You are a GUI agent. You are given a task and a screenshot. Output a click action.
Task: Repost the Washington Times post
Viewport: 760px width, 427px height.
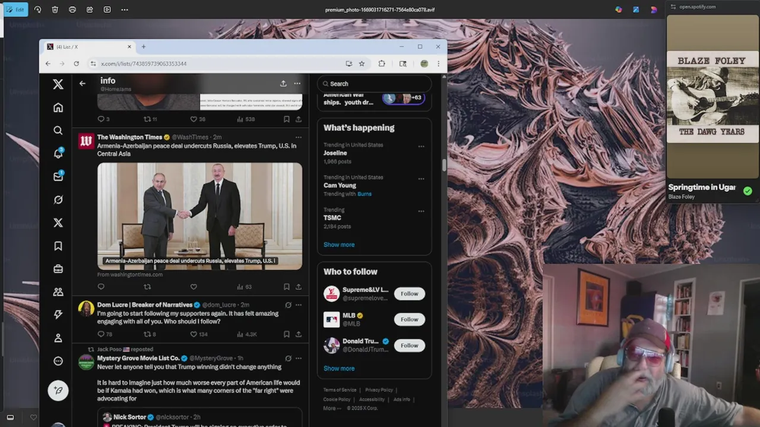click(147, 287)
